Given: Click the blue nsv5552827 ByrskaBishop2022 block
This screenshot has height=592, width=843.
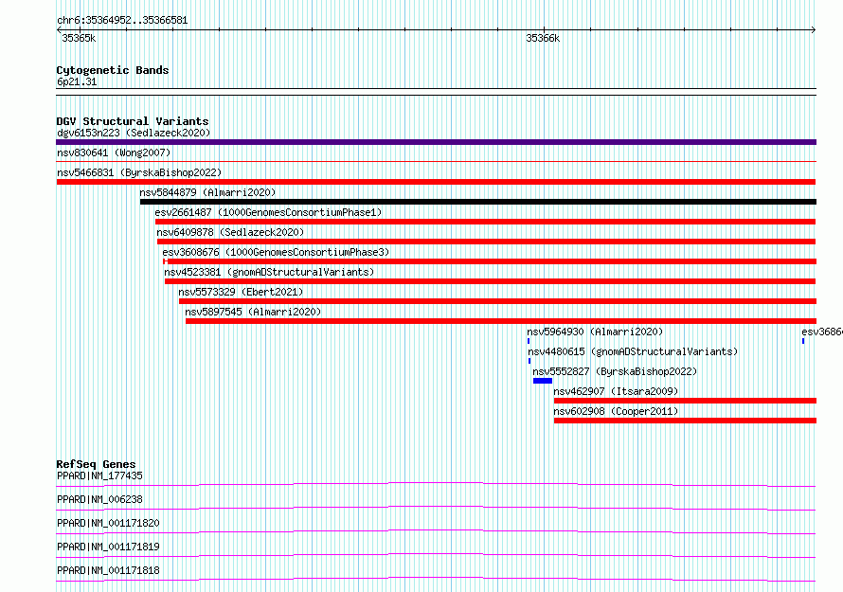Looking at the screenshot, I should coord(543,381).
